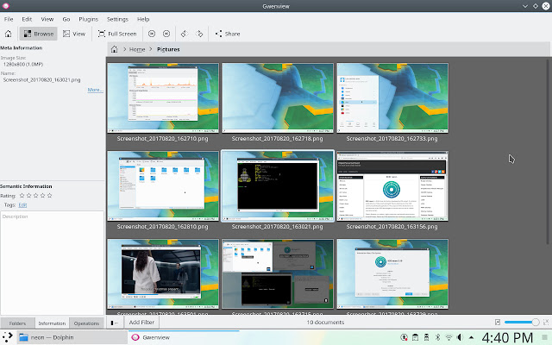Open the Wi-Fi network tray icon
Screen dimensions: 552x345
coord(448,337)
